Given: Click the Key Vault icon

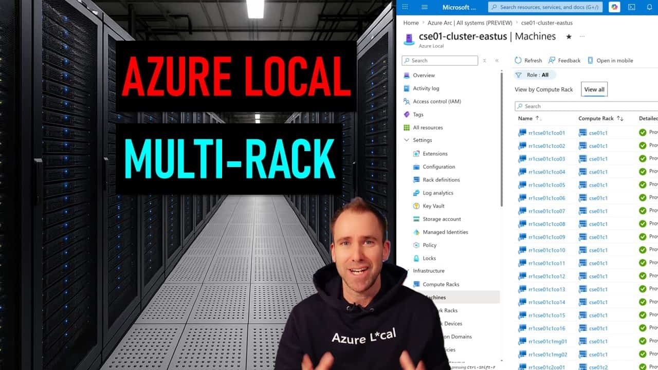Looking at the screenshot, I should [x=417, y=206].
